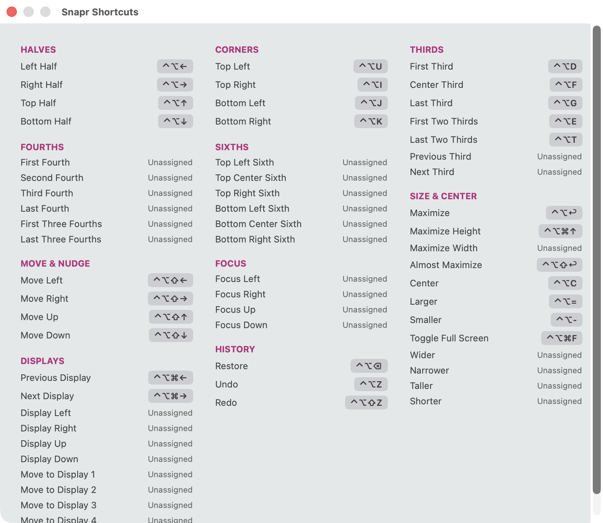Click the vertical scrollbar of Snapr Shortcuts
Screen dimensions: 603x523
pos(596,260)
